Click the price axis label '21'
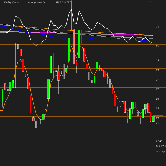The image size is (166, 166). coord(157,118)
